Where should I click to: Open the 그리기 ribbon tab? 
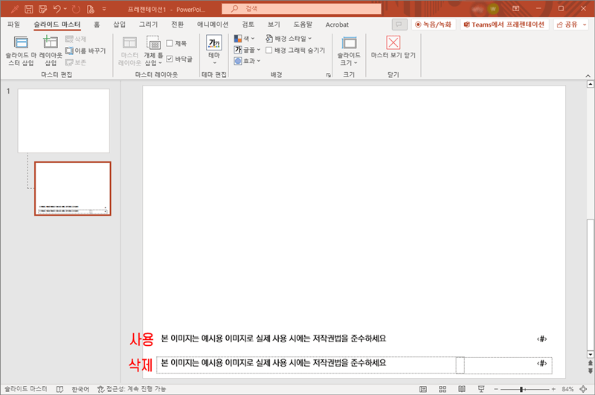[x=148, y=25]
